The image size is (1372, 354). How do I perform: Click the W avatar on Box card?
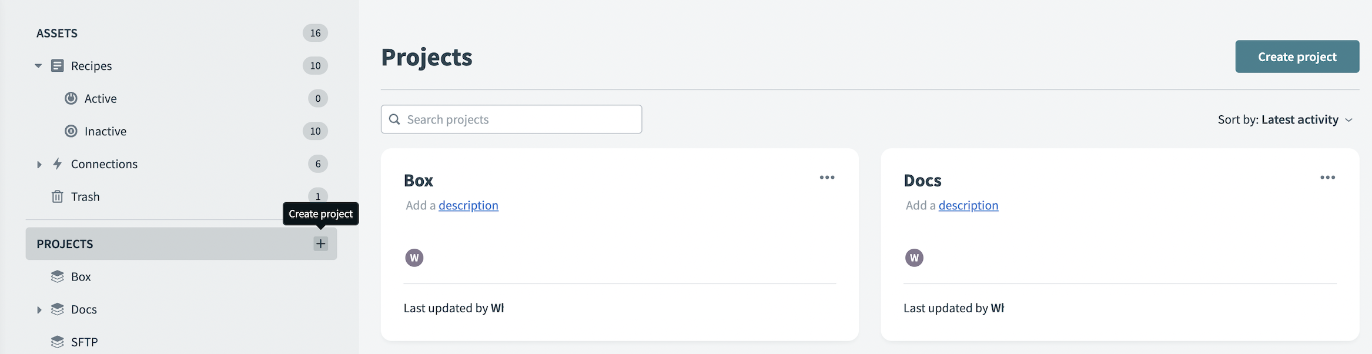coord(414,258)
